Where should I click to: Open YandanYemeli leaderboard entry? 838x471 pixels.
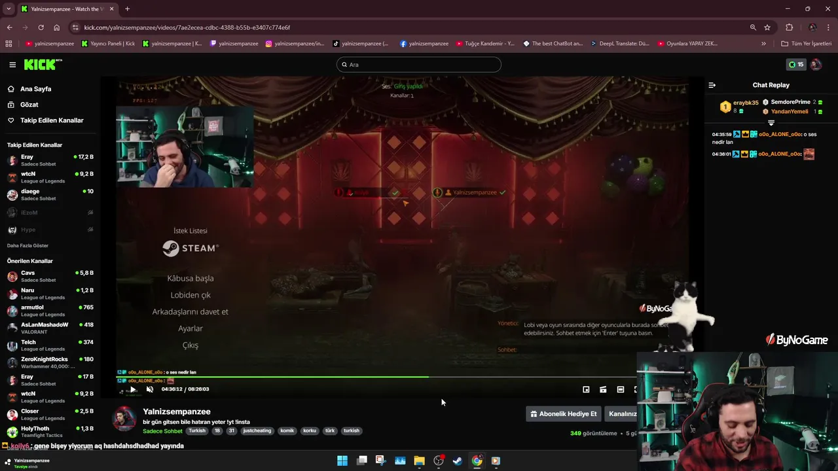[x=790, y=112]
